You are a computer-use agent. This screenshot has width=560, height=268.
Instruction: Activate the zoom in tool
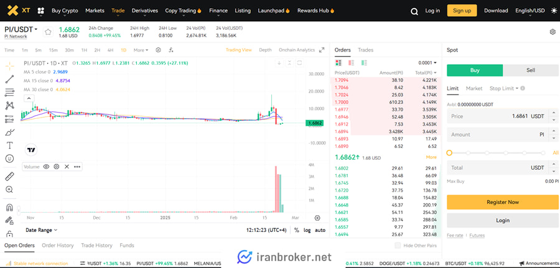(x=9, y=190)
